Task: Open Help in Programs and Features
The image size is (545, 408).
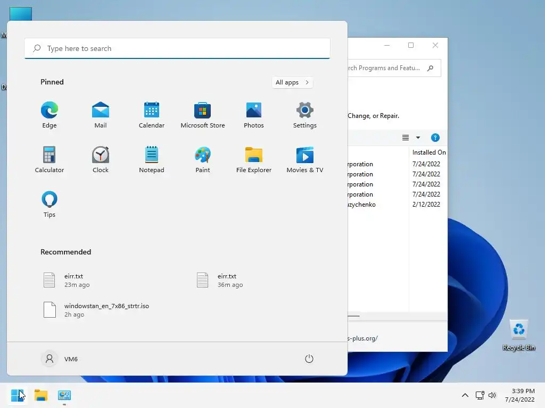Action: pyautogui.click(x=435, y=138)
